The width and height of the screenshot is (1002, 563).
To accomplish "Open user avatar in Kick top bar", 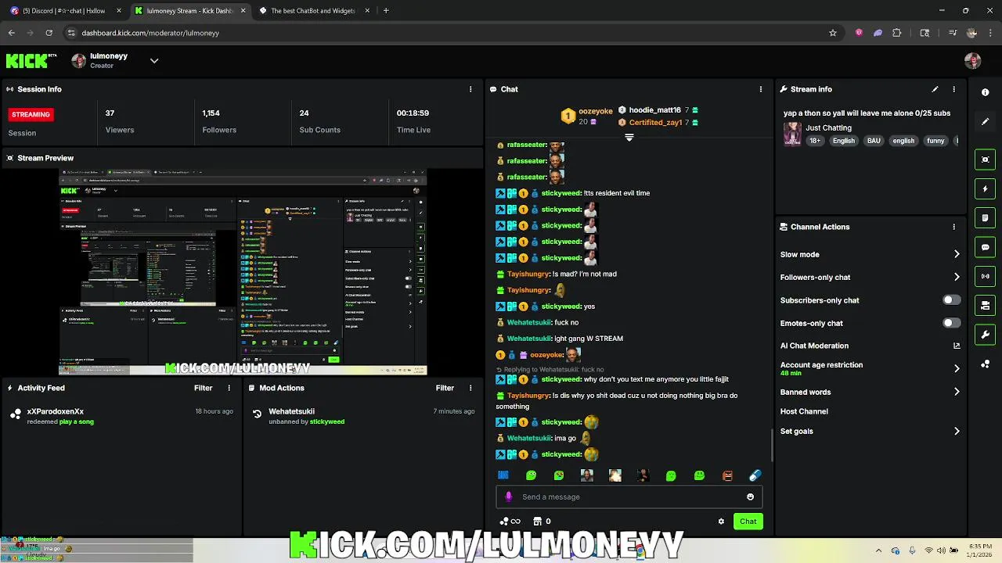I will tap(973, 61).
